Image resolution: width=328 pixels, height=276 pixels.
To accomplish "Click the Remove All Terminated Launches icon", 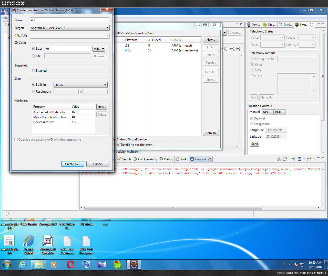I will [x=285, y=159].
